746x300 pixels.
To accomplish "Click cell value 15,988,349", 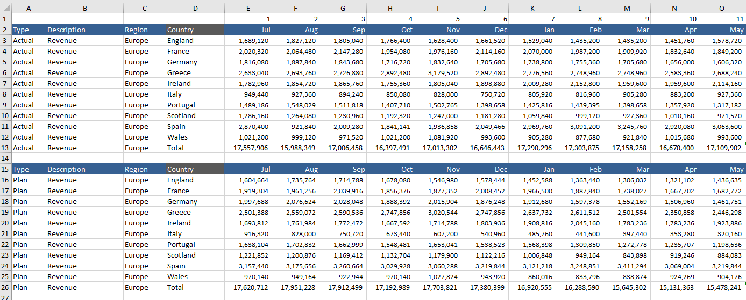I will [296, 148].
